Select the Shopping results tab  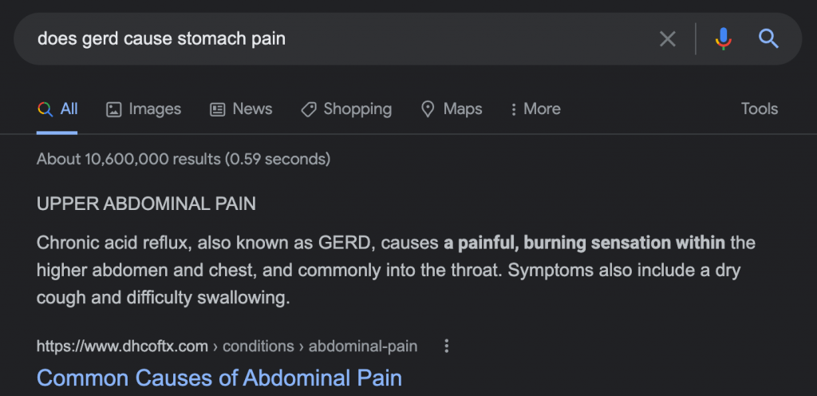[357, 109]
